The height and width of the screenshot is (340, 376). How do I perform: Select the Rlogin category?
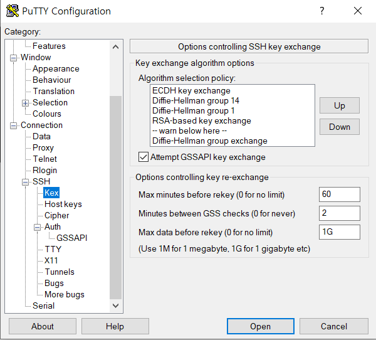44,170
